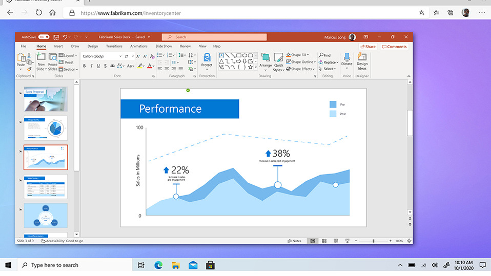Image resolution: width=491 pixels, height=276 pixels.
Task: Adjust the zoom slider handle
Action: coord(373,241)
